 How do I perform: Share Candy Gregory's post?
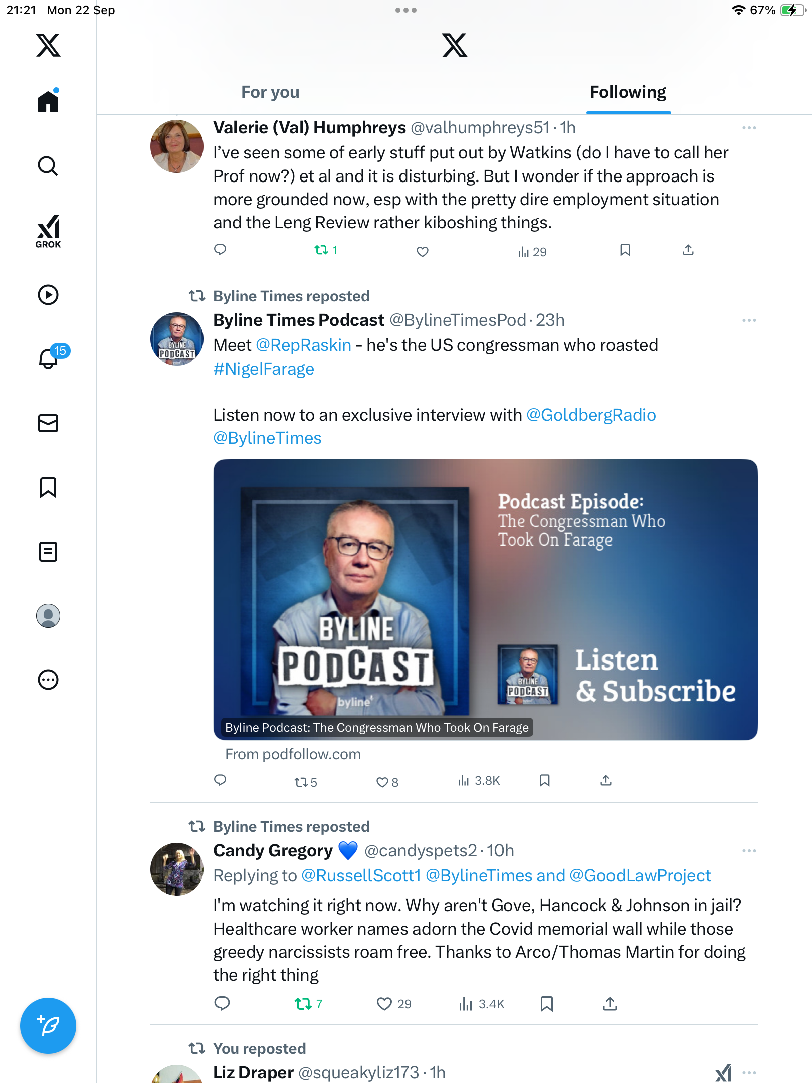[x=610, y=1004]
